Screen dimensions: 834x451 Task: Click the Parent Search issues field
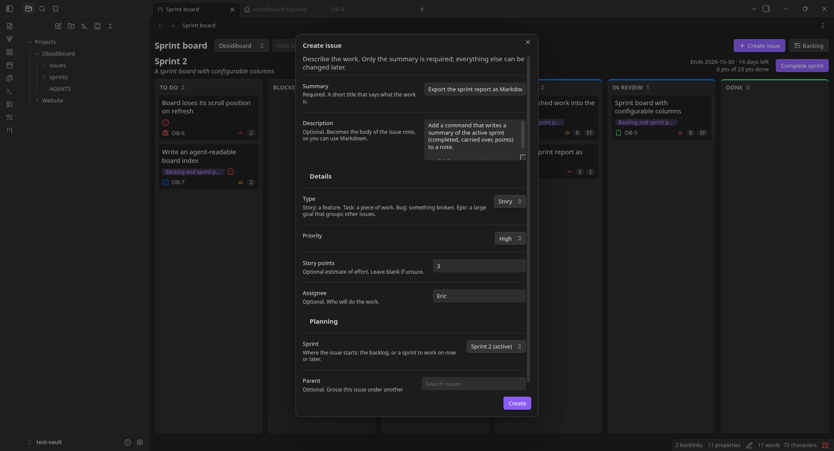pos(474,384)
